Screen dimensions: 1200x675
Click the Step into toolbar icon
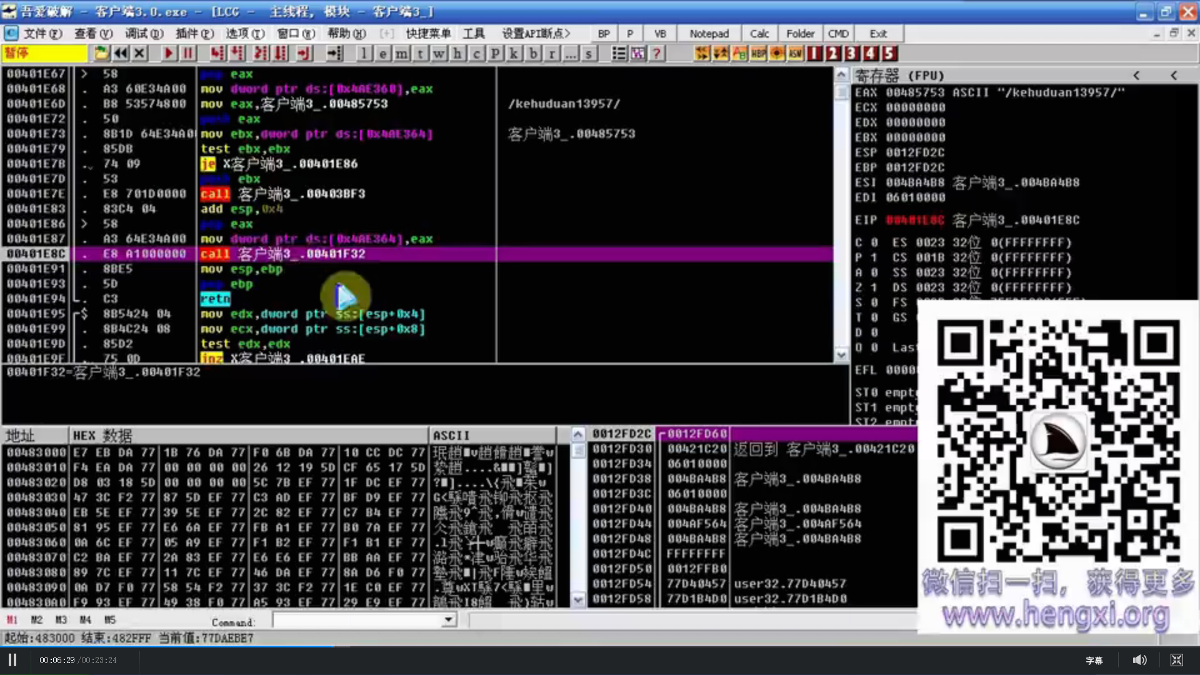[x=217, y=54]
